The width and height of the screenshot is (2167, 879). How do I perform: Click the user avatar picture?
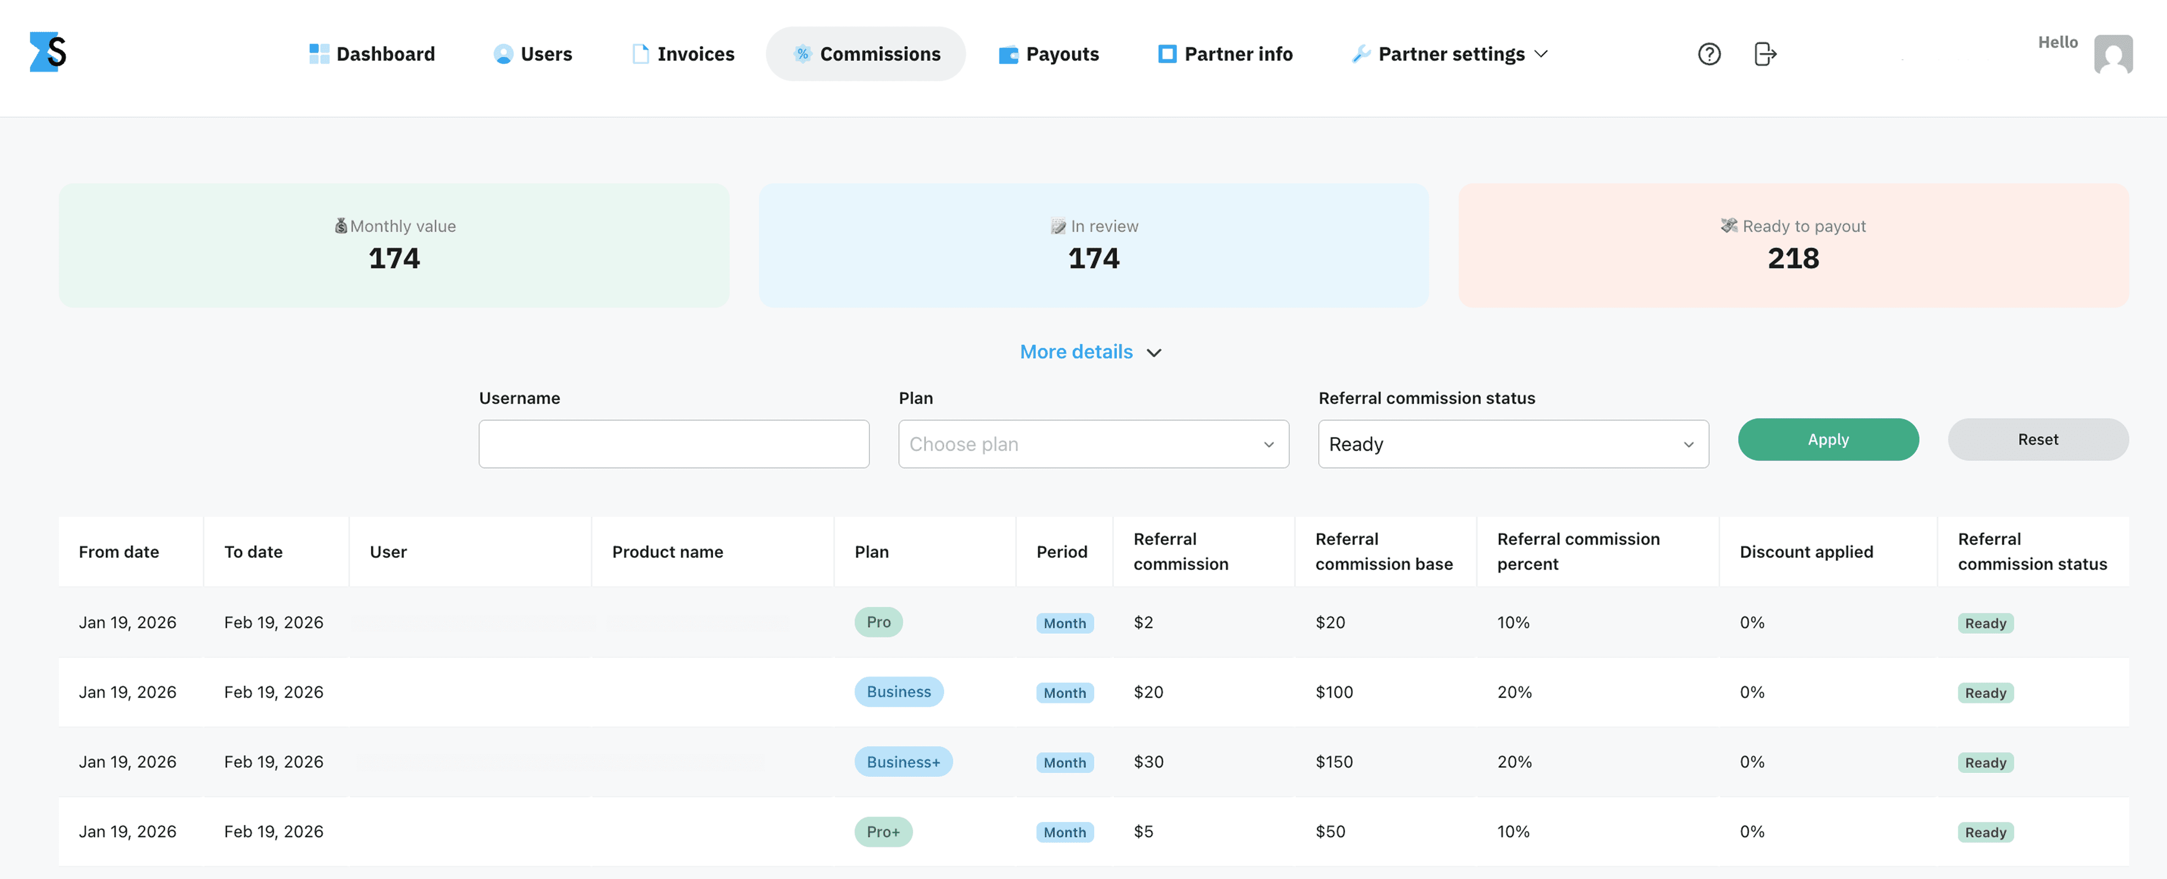pyautogui.click(x=2112, y=55)
